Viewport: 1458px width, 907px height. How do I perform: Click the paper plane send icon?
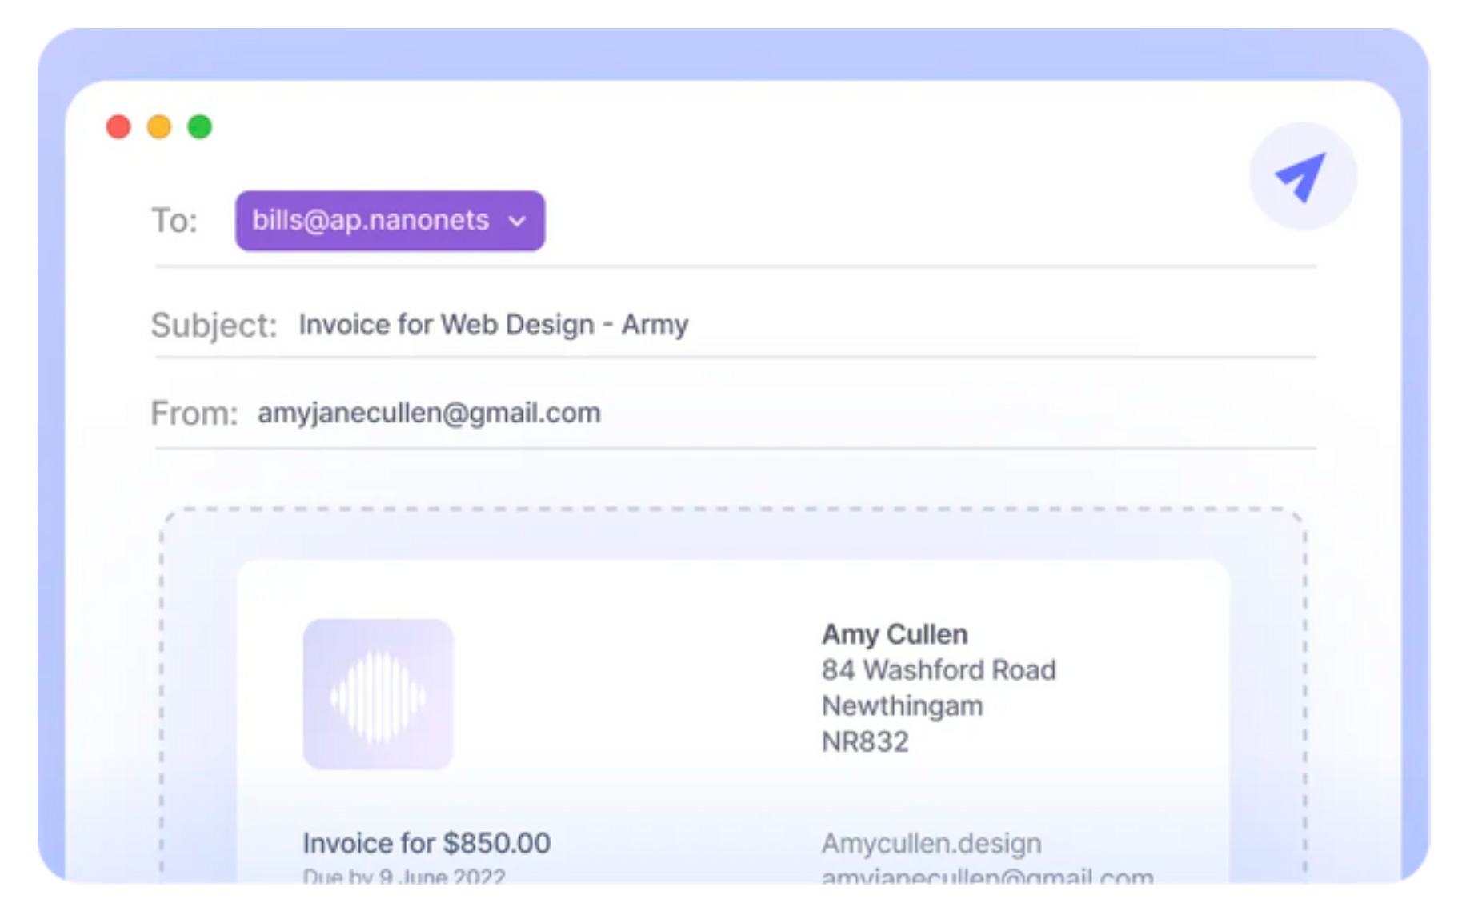coord(1301,176)
